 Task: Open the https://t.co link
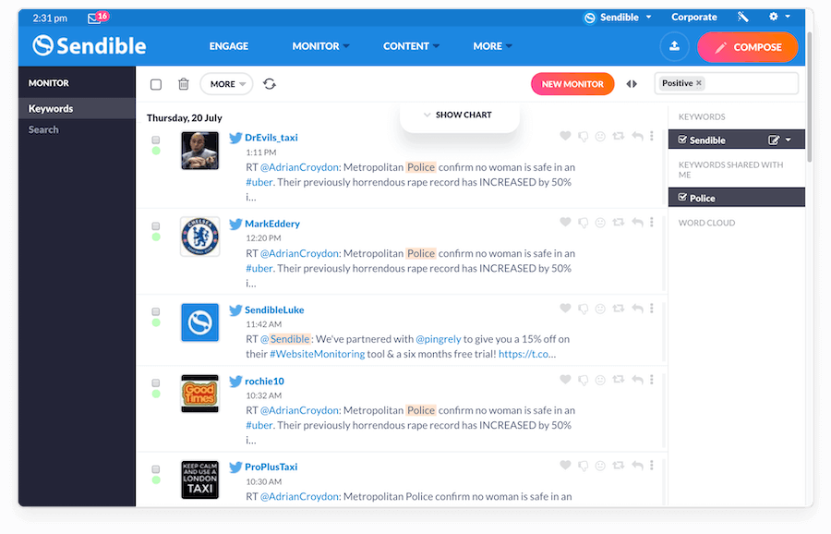tap(527, 354)
